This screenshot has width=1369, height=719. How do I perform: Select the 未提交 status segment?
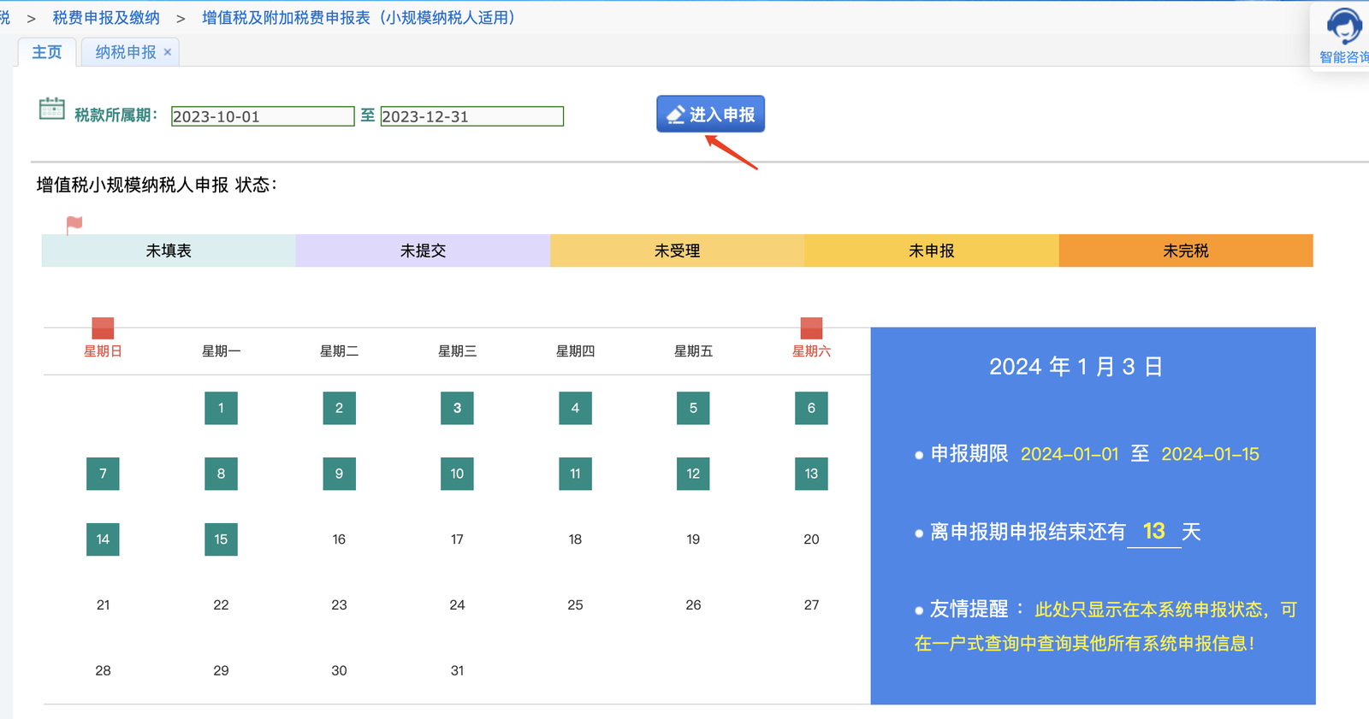tap(423, 250)
